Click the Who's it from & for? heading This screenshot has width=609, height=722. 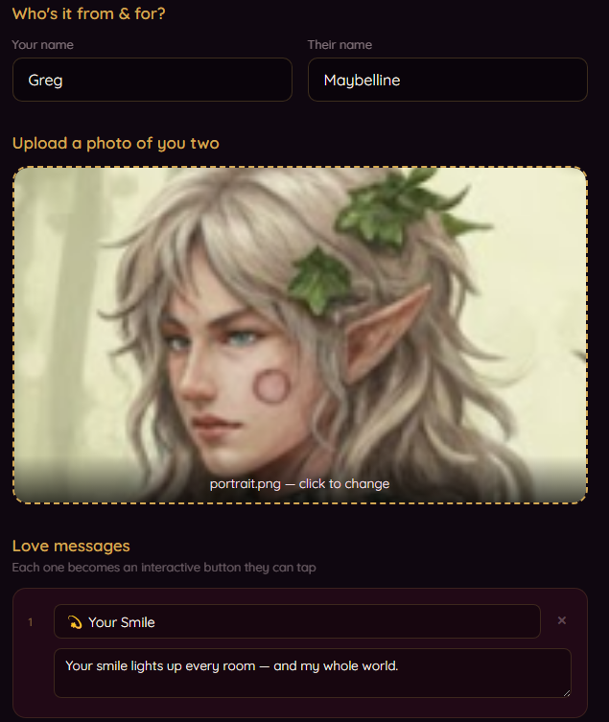coord(88,13)
